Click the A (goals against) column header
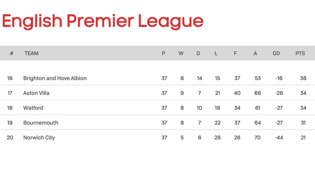 click(x=255, y=53)
